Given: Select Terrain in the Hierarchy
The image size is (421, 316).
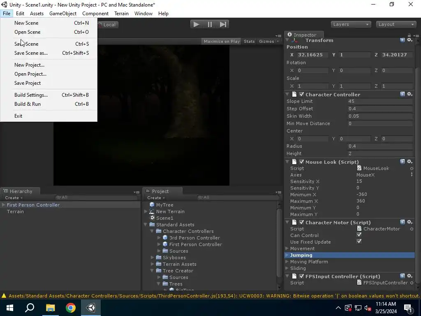Looking at the screenshot, I should click(15, 211).
